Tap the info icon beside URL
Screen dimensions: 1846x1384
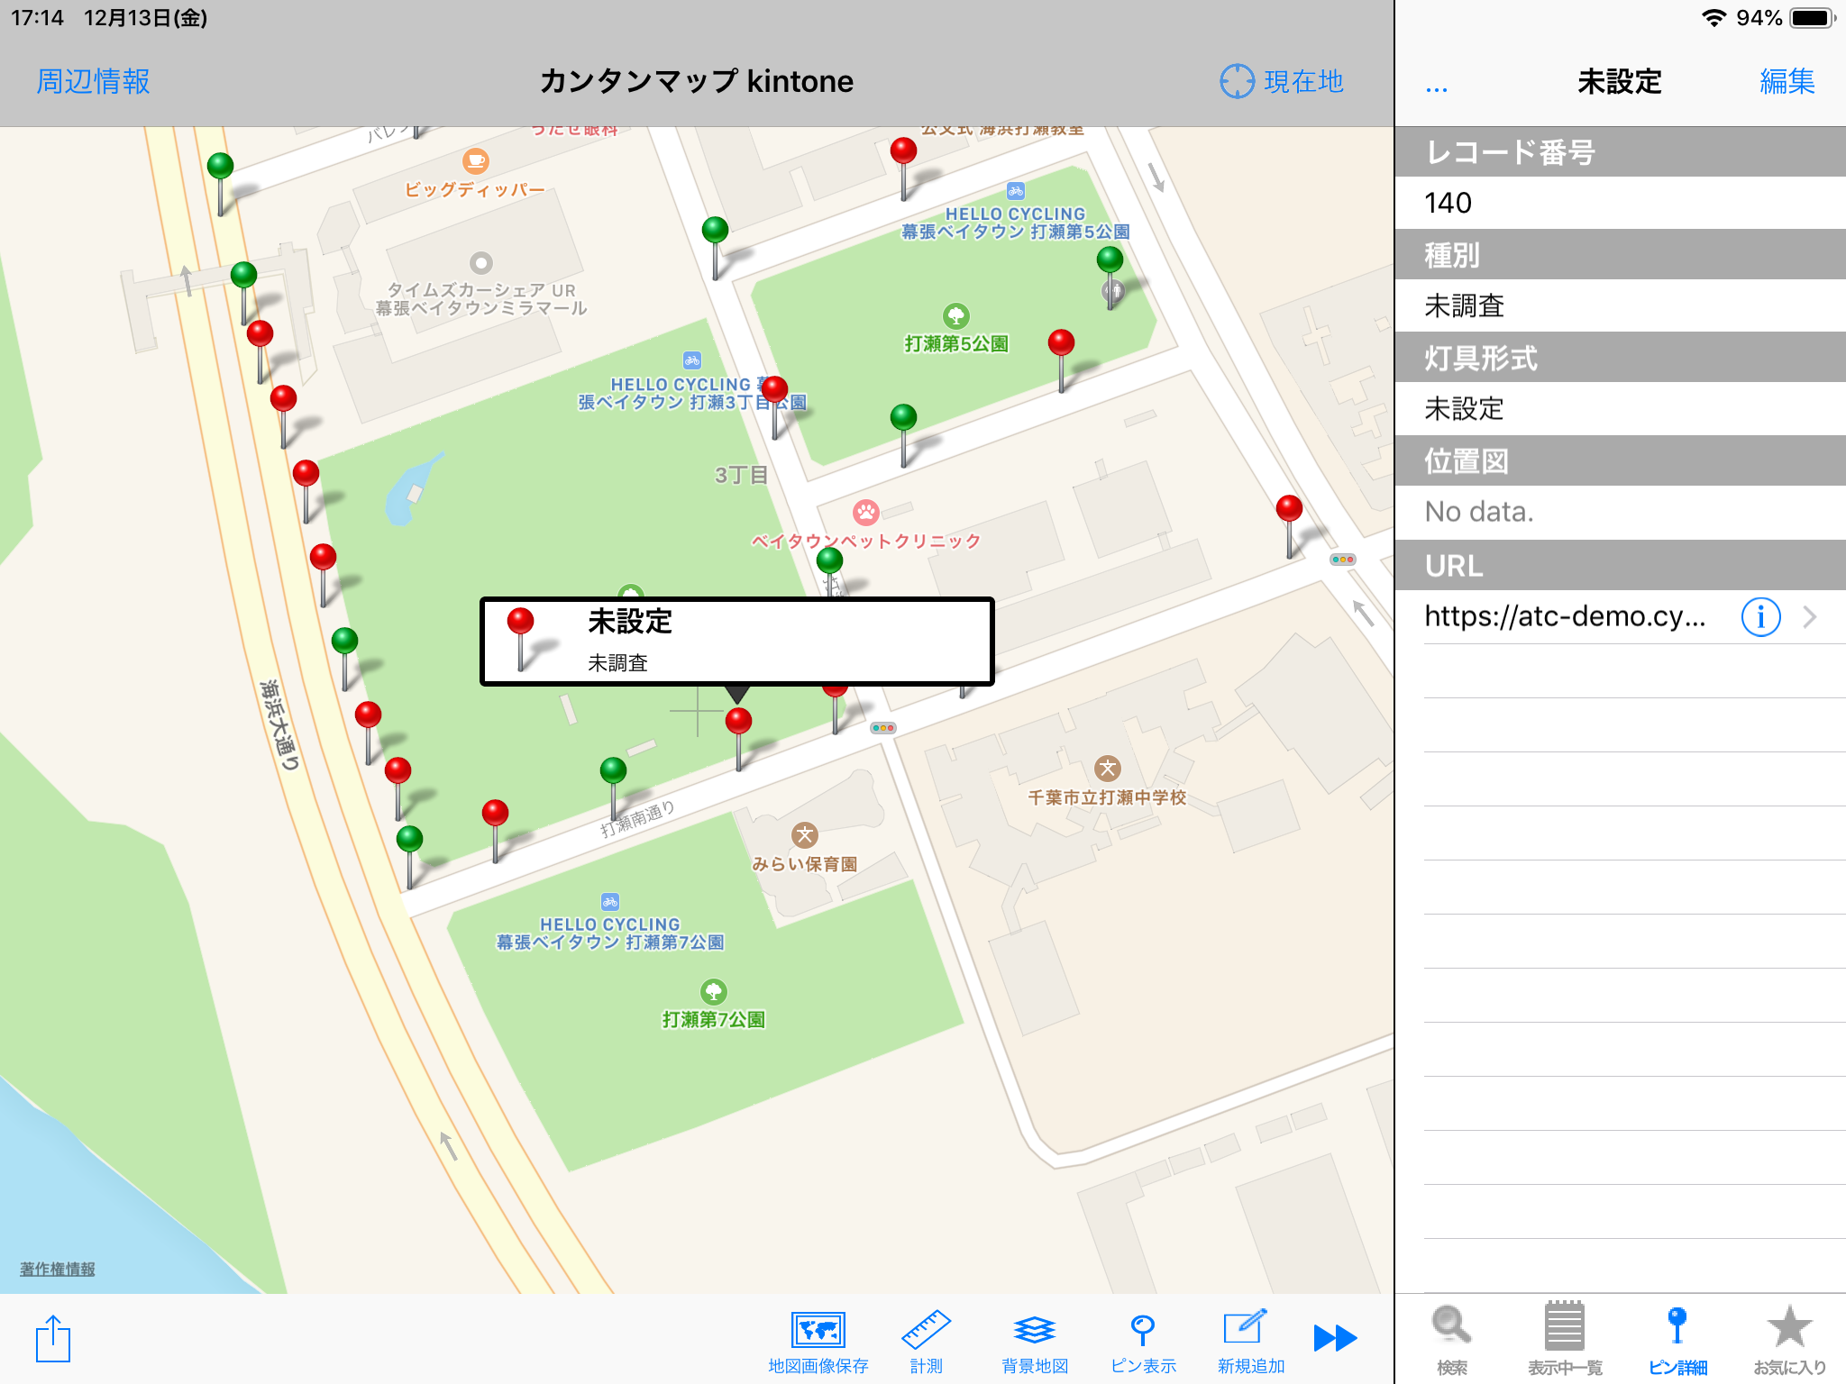[1760, 617]
